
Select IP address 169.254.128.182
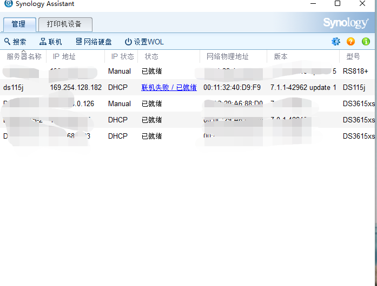click(76, 87)
